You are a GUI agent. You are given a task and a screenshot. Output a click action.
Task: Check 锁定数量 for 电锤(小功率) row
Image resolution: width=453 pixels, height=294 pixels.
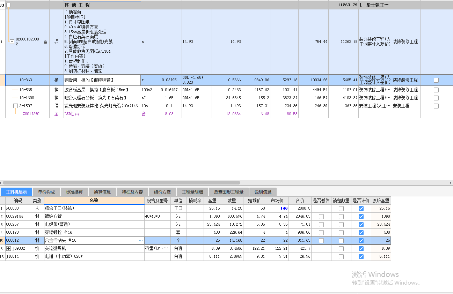click(x=341, y=257)
